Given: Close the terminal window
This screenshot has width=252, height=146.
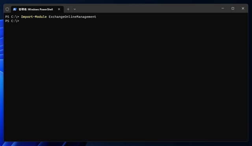Looking at the screenshot, I should [x=243, y=8].
